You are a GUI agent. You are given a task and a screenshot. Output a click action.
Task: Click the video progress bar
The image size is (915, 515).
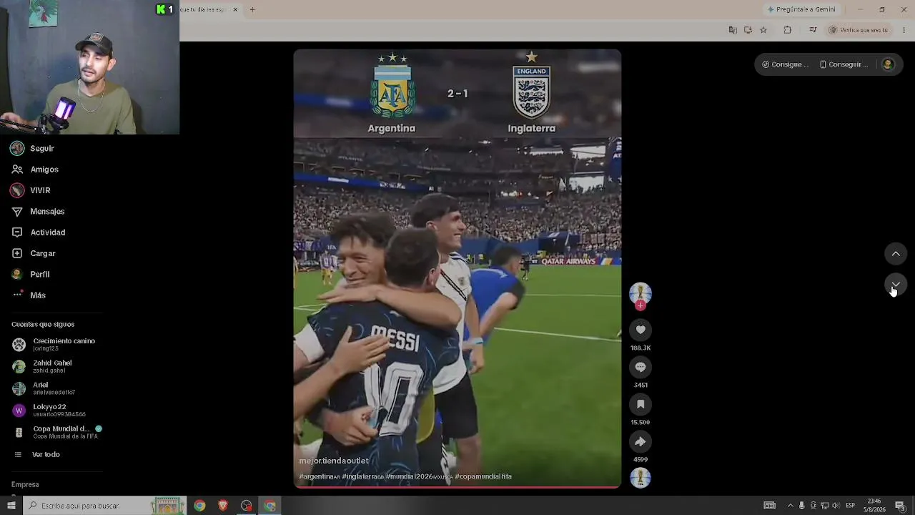[x=457, y=487]
